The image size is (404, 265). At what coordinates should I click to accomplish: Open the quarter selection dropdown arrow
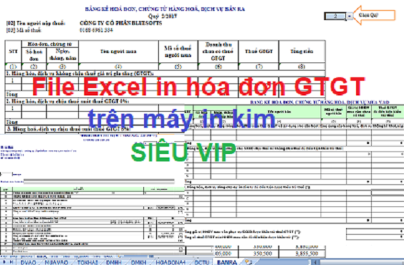click(349, 16)
